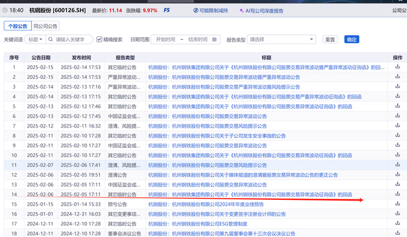407x237 pixels.
Task: Download announcement in row 8
Action: 397,135
